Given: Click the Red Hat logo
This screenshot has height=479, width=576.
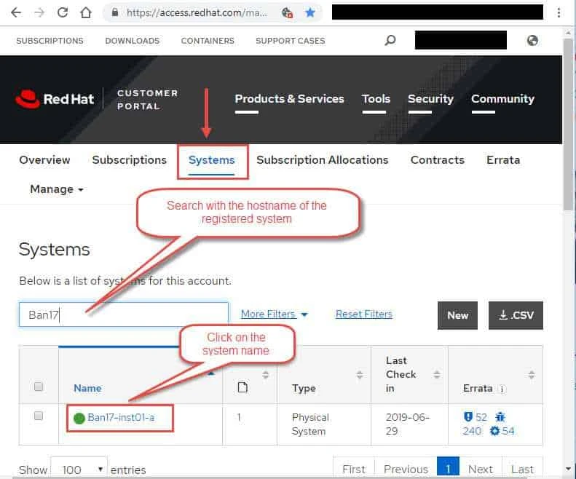Looking at the screenshot, I should [55, 99].
